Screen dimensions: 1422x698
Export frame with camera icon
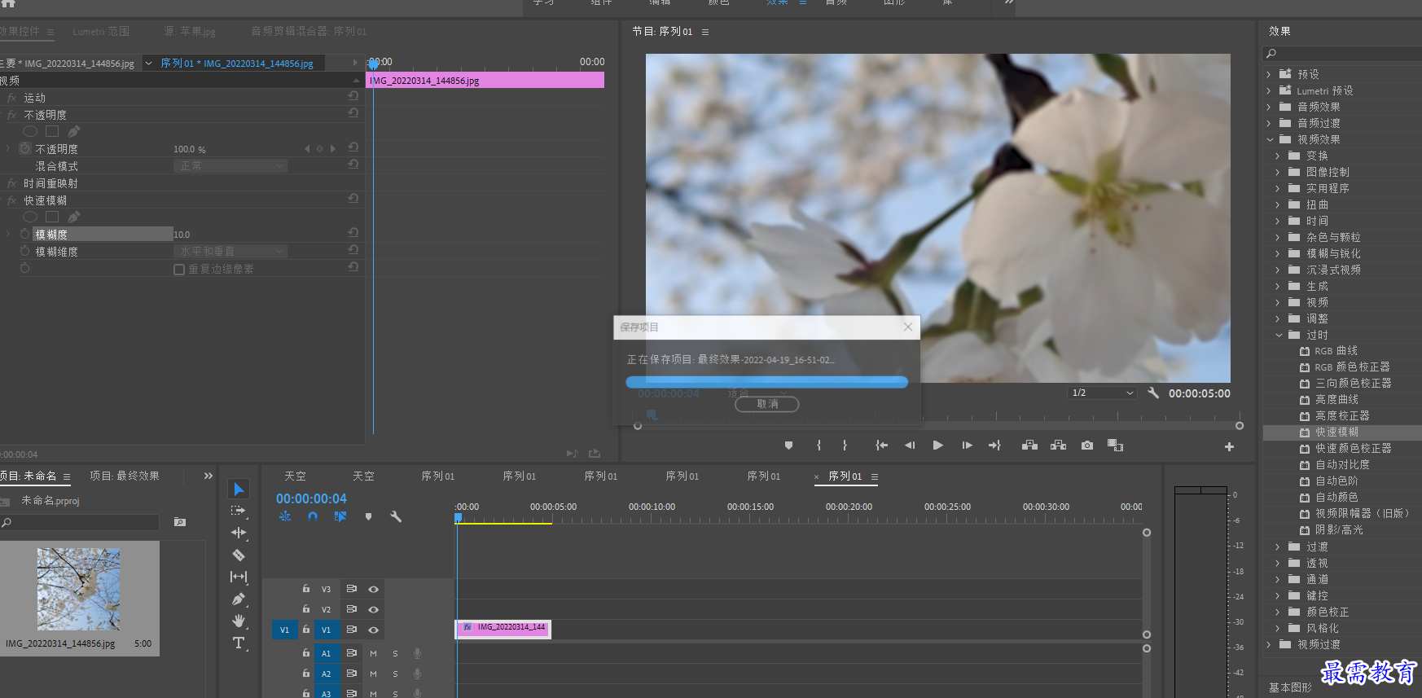pyautogui.click(x=1087, y=446)
